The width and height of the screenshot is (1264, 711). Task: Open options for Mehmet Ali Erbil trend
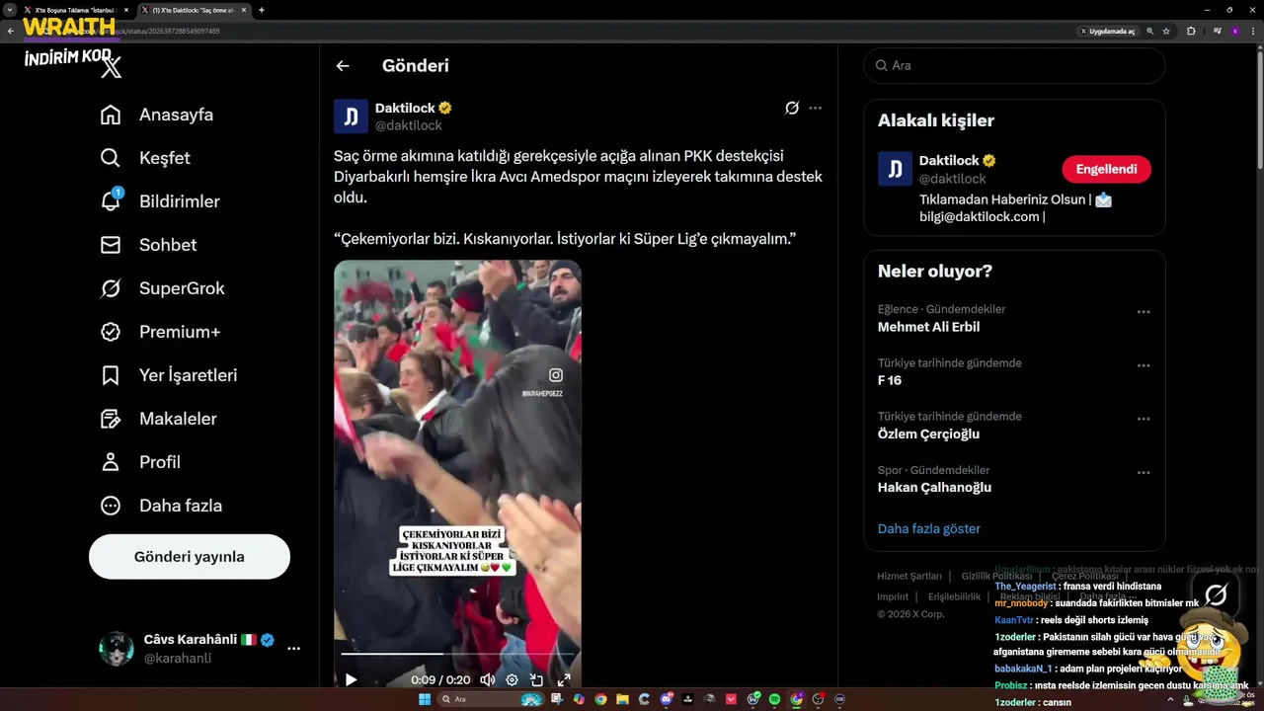click(1144, 311)
